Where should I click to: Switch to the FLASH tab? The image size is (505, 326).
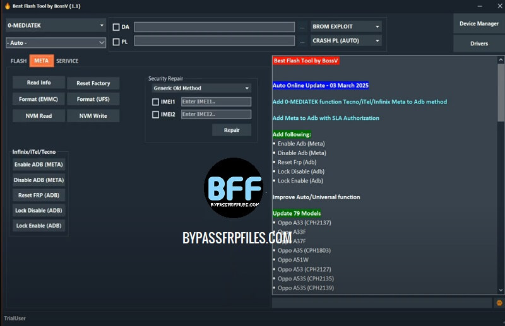[18, 61]
